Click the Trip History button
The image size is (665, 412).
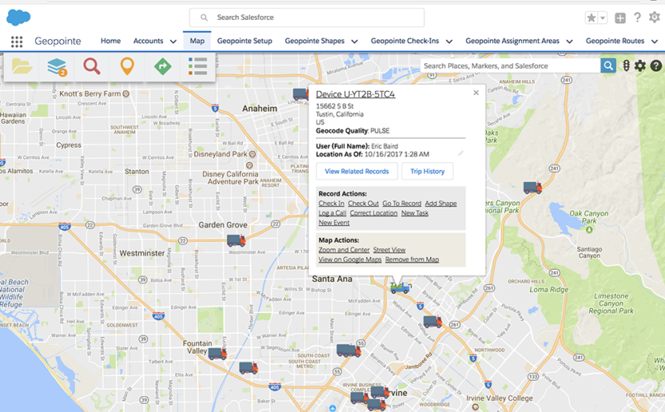pyautogui.click(x=428, y=172)
